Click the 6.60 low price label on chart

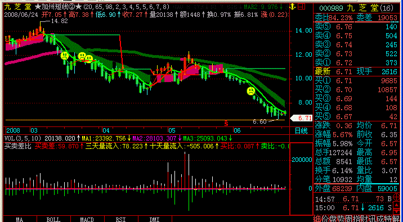tap(259, 122)
